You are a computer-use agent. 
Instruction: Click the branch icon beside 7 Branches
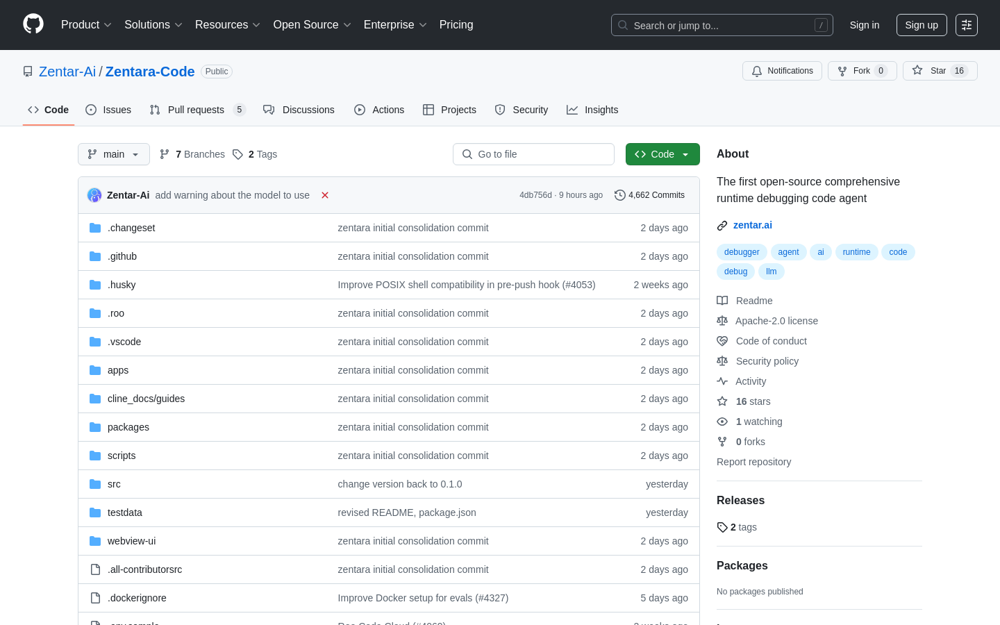click(x=165, y=154)
